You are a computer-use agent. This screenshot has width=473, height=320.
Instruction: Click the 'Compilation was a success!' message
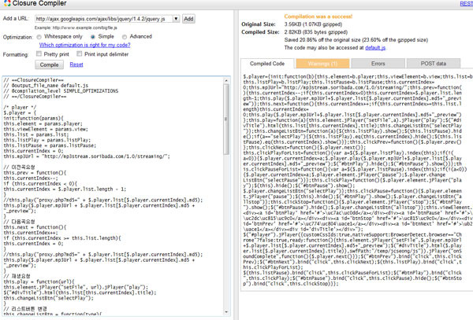pos(318,17)
